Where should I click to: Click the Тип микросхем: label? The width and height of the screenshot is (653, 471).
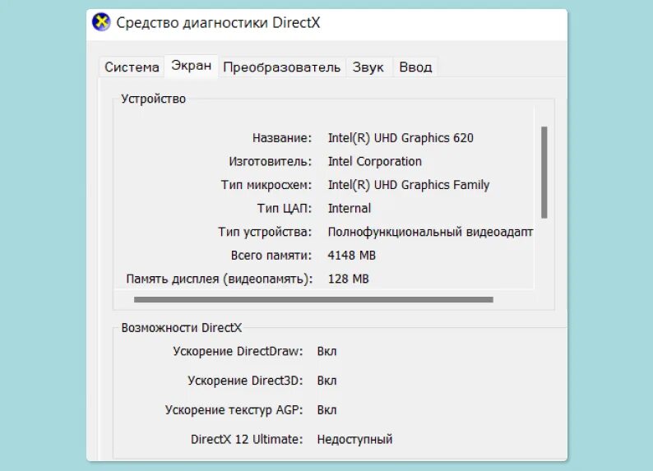(266, 185)
